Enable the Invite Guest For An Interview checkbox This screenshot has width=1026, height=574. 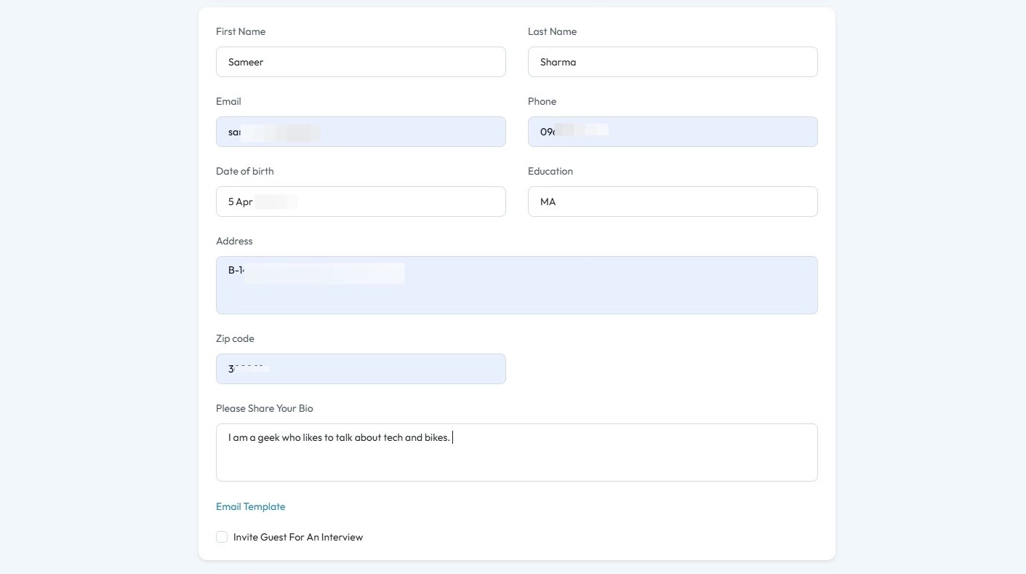[x=222, y=537]
